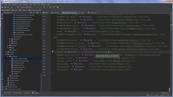Click the Open folder toolbar icon

coord(2,7)
